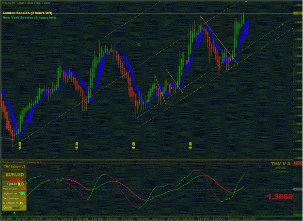The width and height of the screenshot is (303, 221).
Task: Click the THVTrix indicator header text
Action: (20, 163)
